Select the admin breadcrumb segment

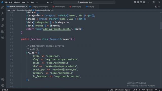point(28,10)
